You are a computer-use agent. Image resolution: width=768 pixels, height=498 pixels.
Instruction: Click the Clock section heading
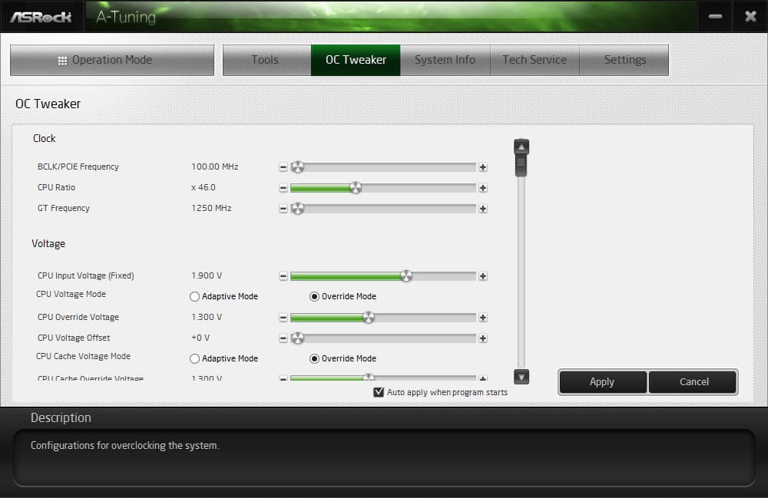tap(44, 138)
